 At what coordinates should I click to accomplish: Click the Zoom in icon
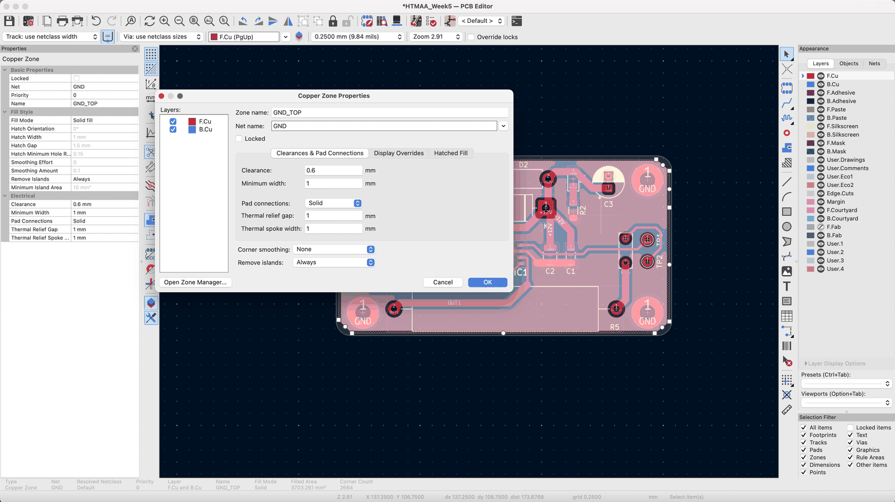coord(164,21)
